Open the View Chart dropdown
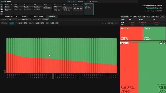The image size is (166, 93). (26, 19)
